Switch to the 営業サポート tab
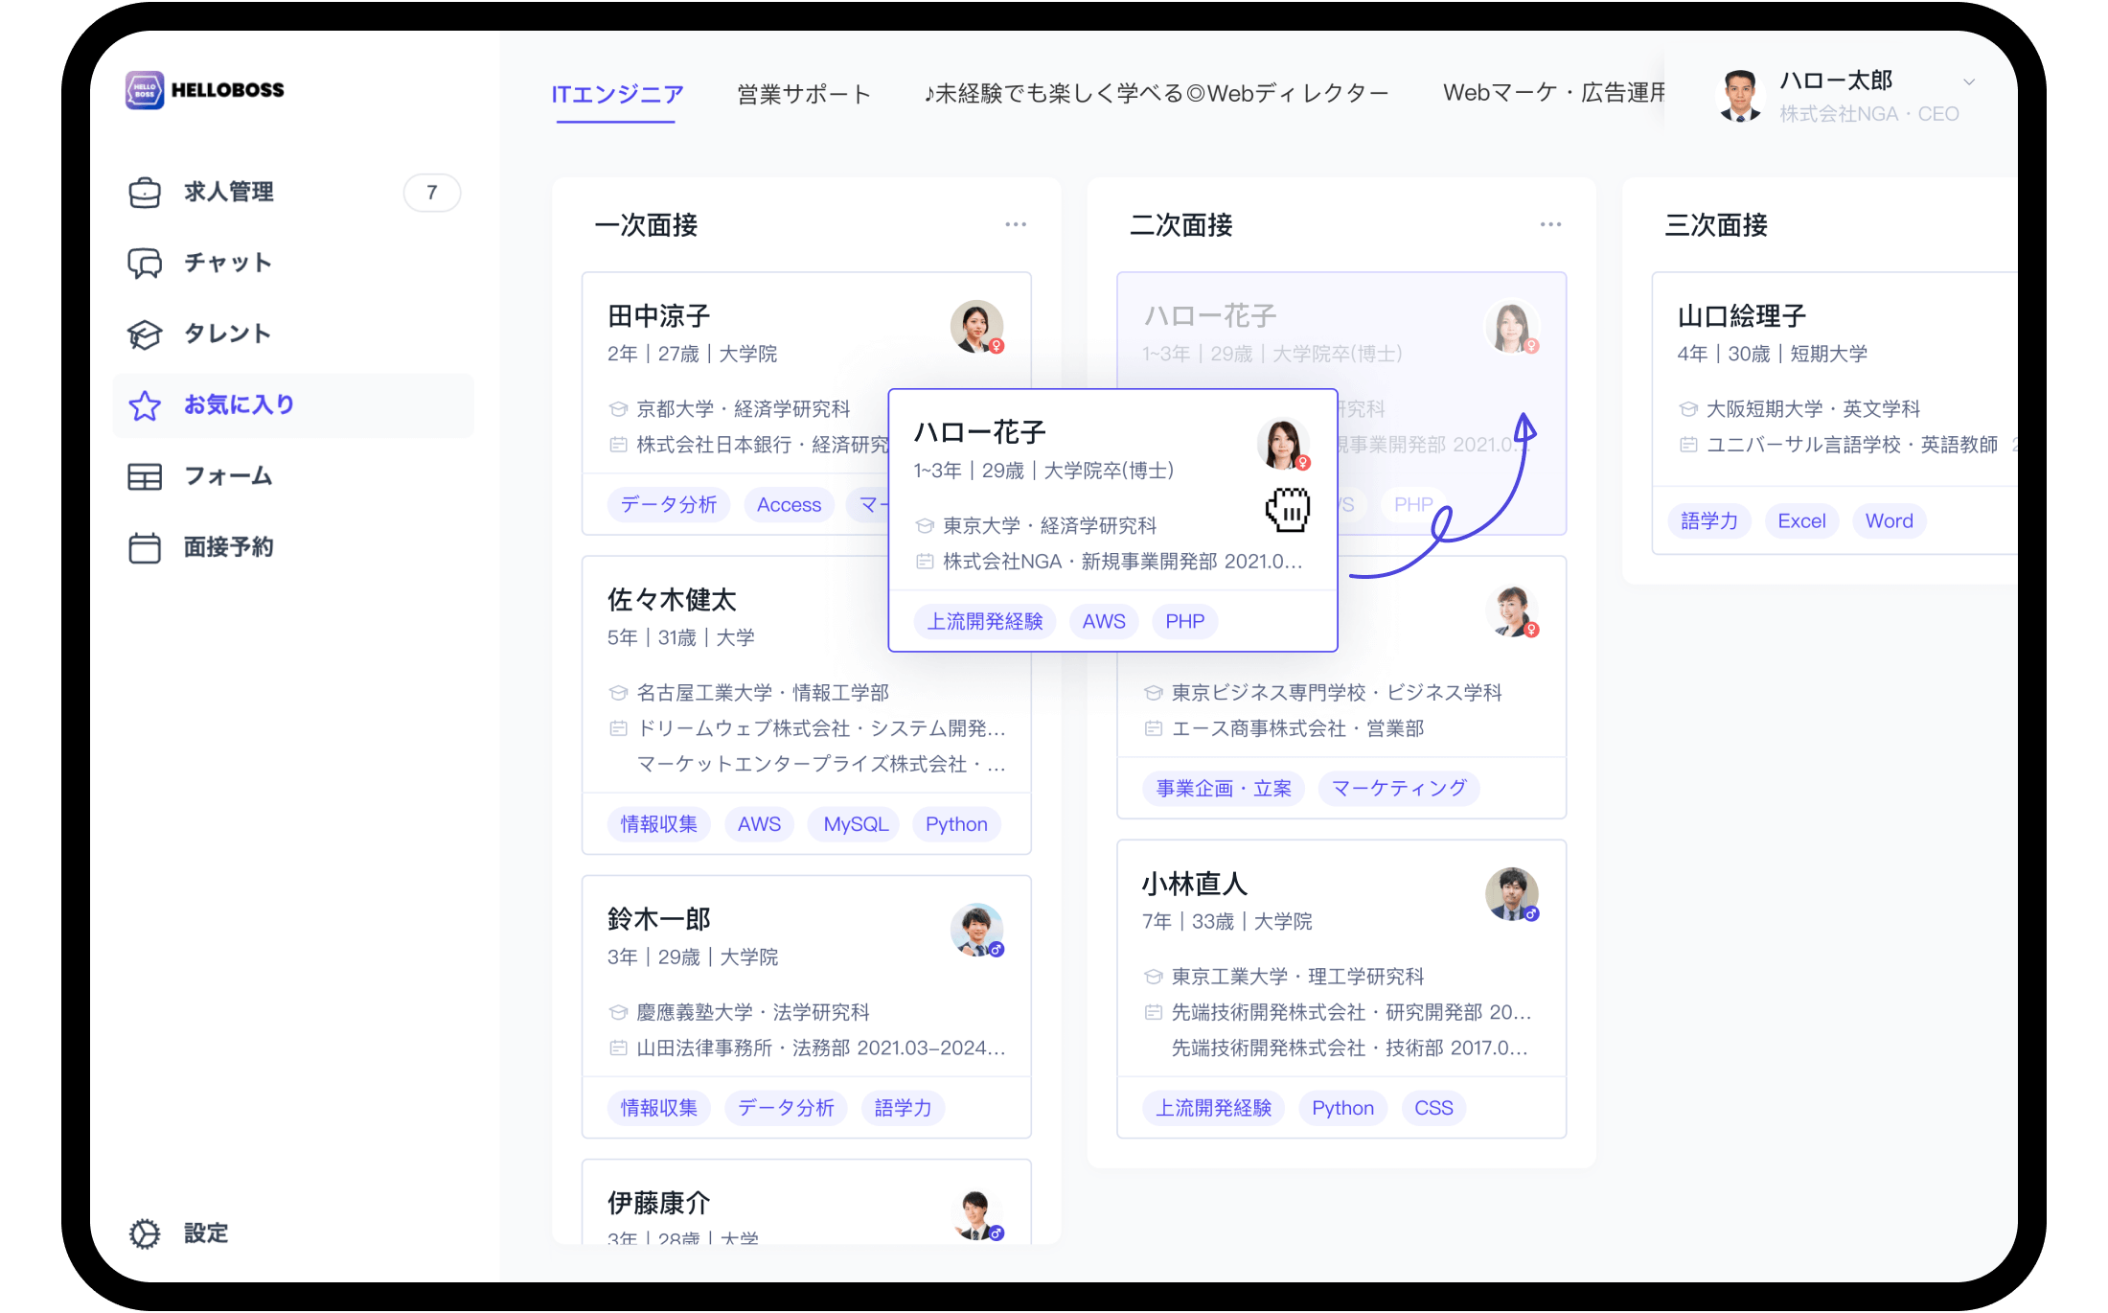This screenshot has width=2108, height=1313. 804,94
